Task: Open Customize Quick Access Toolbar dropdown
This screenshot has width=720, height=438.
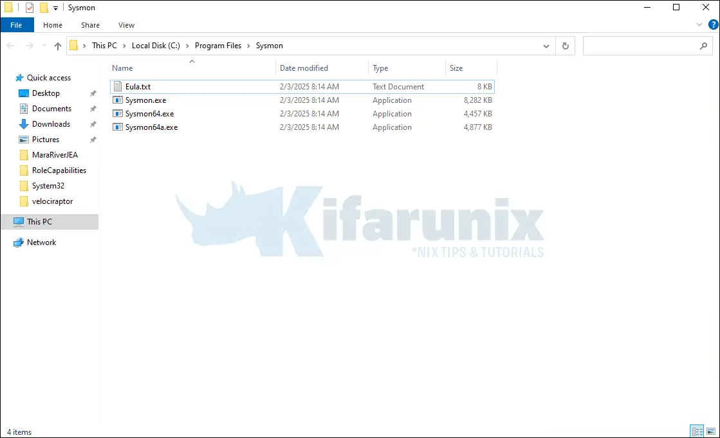Action: click(x=55, y=8)
